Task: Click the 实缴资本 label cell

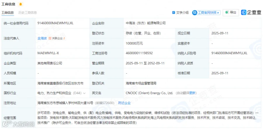Action: tap(192, 43)
